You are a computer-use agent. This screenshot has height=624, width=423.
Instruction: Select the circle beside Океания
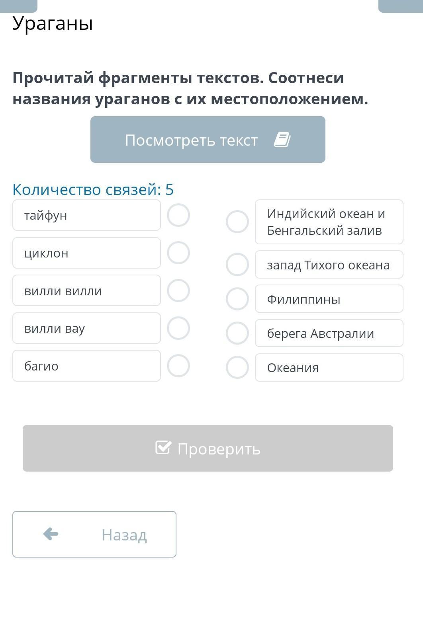(x=237, y=367)
